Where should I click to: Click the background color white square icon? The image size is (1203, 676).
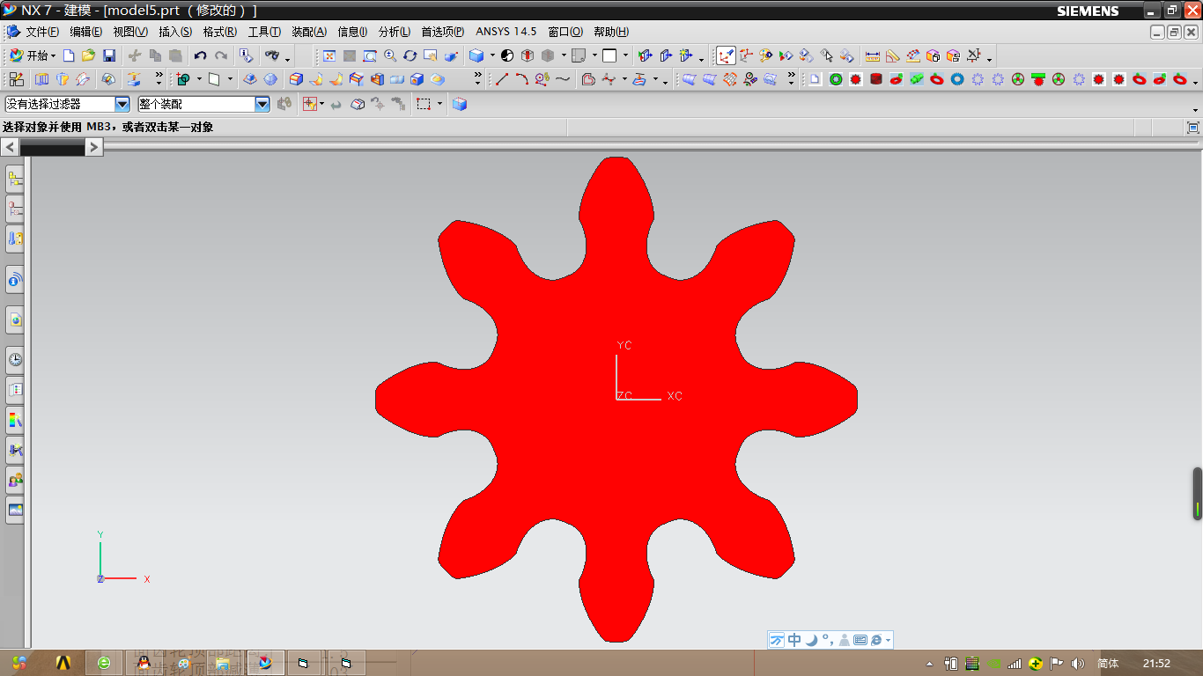tap(609, 55)
